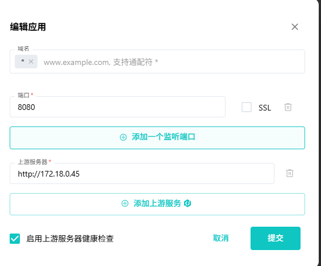Click the badge icon next to 添加上游服务
Image resolution: width=321 pixels, height=266 pixels.
(x=187, y=203)
